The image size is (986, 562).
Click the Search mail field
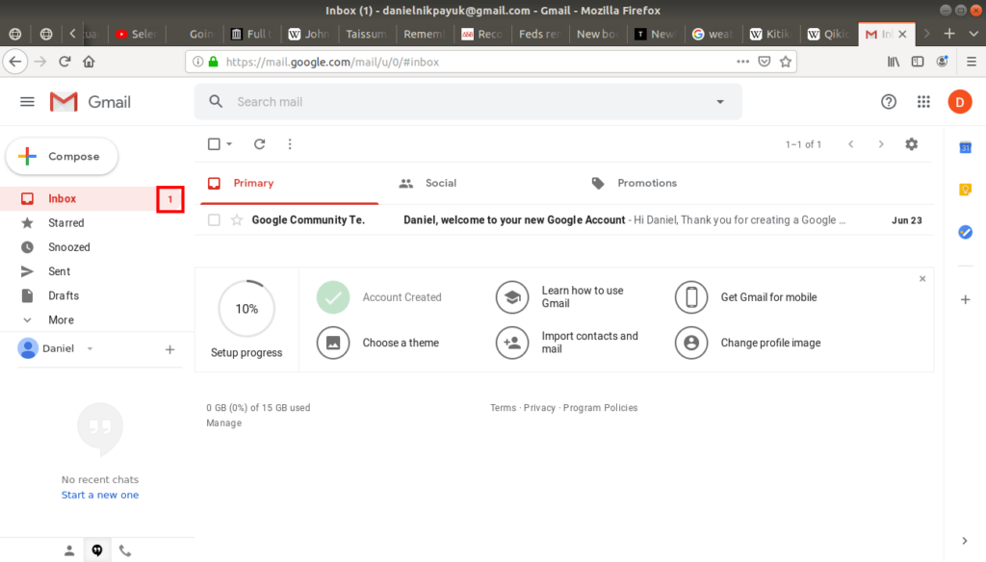468,102
